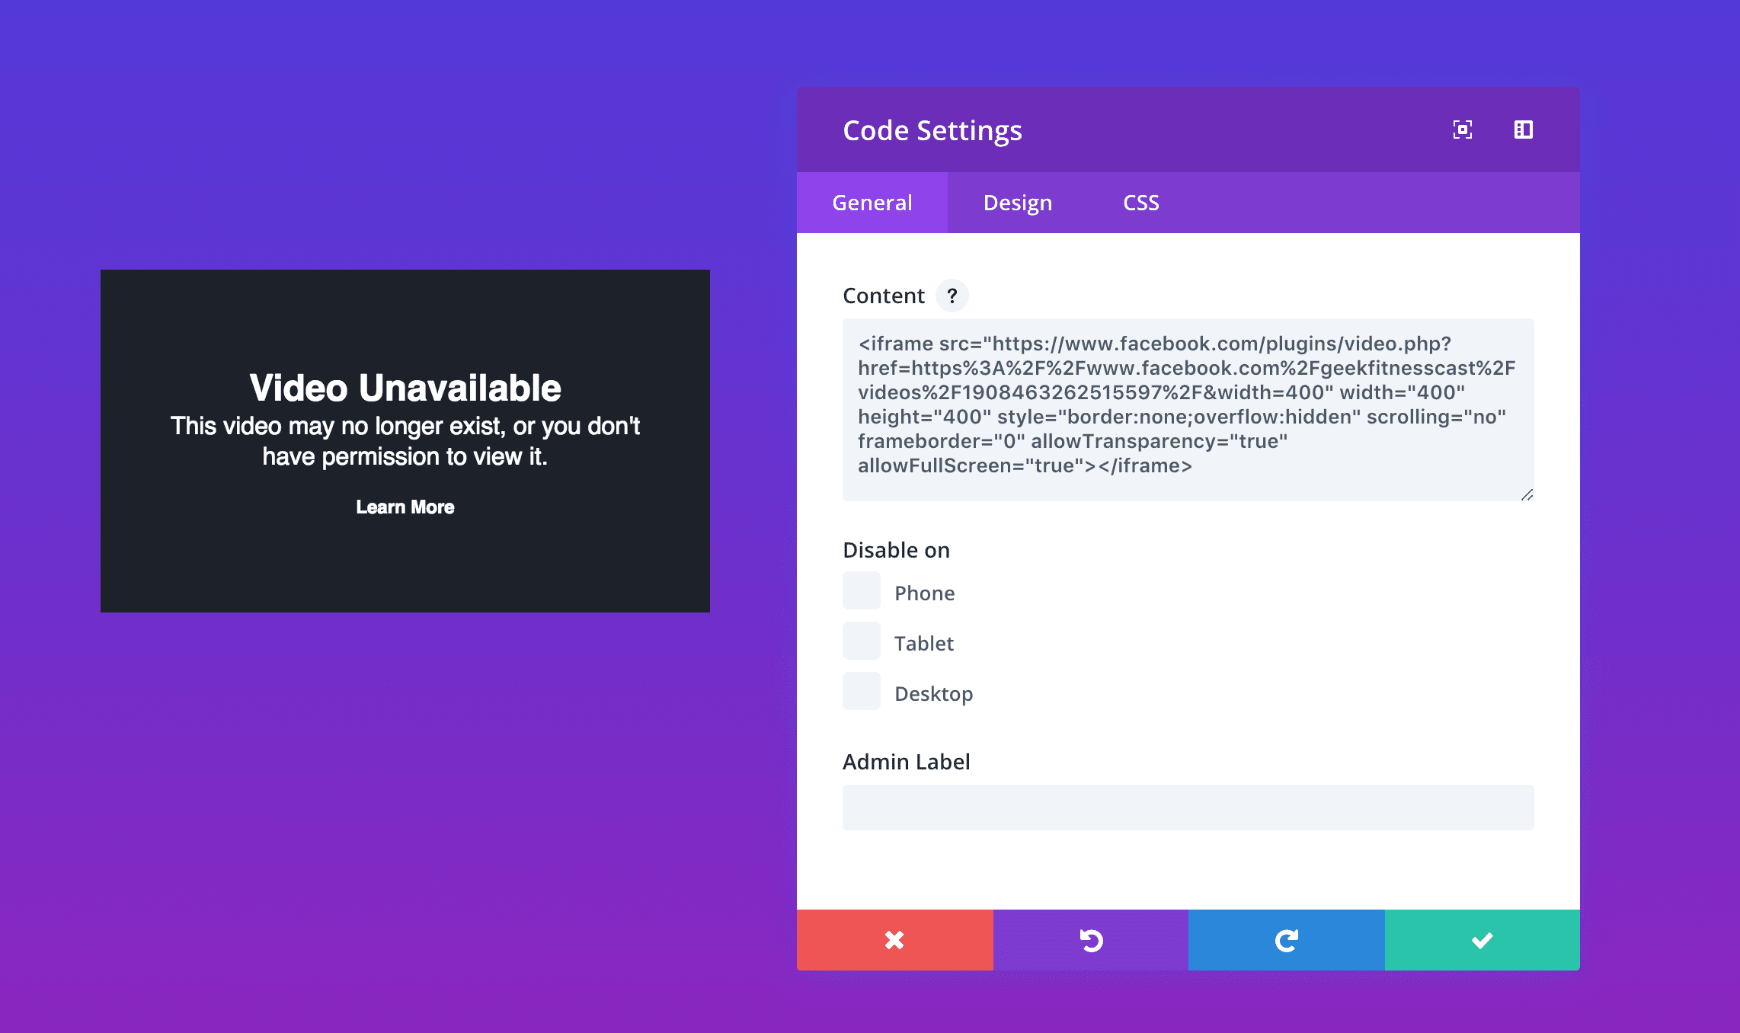Image resolution: width=1740 pixels, height=1033 pixels.
Task: Toggle the Tablet disable checkbox
Action: tap(862, 641)
